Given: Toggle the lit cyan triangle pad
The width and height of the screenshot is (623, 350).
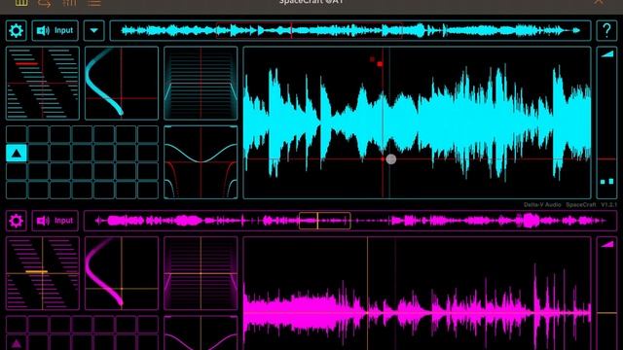Looking at the screenshot, I should coord(17,154).
